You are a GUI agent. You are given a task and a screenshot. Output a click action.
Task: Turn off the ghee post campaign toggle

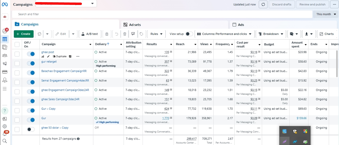pyautogui.click(x=31, y=54)
